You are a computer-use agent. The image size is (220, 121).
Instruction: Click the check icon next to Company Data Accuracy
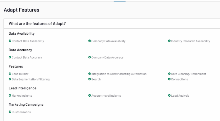point(90,57)
